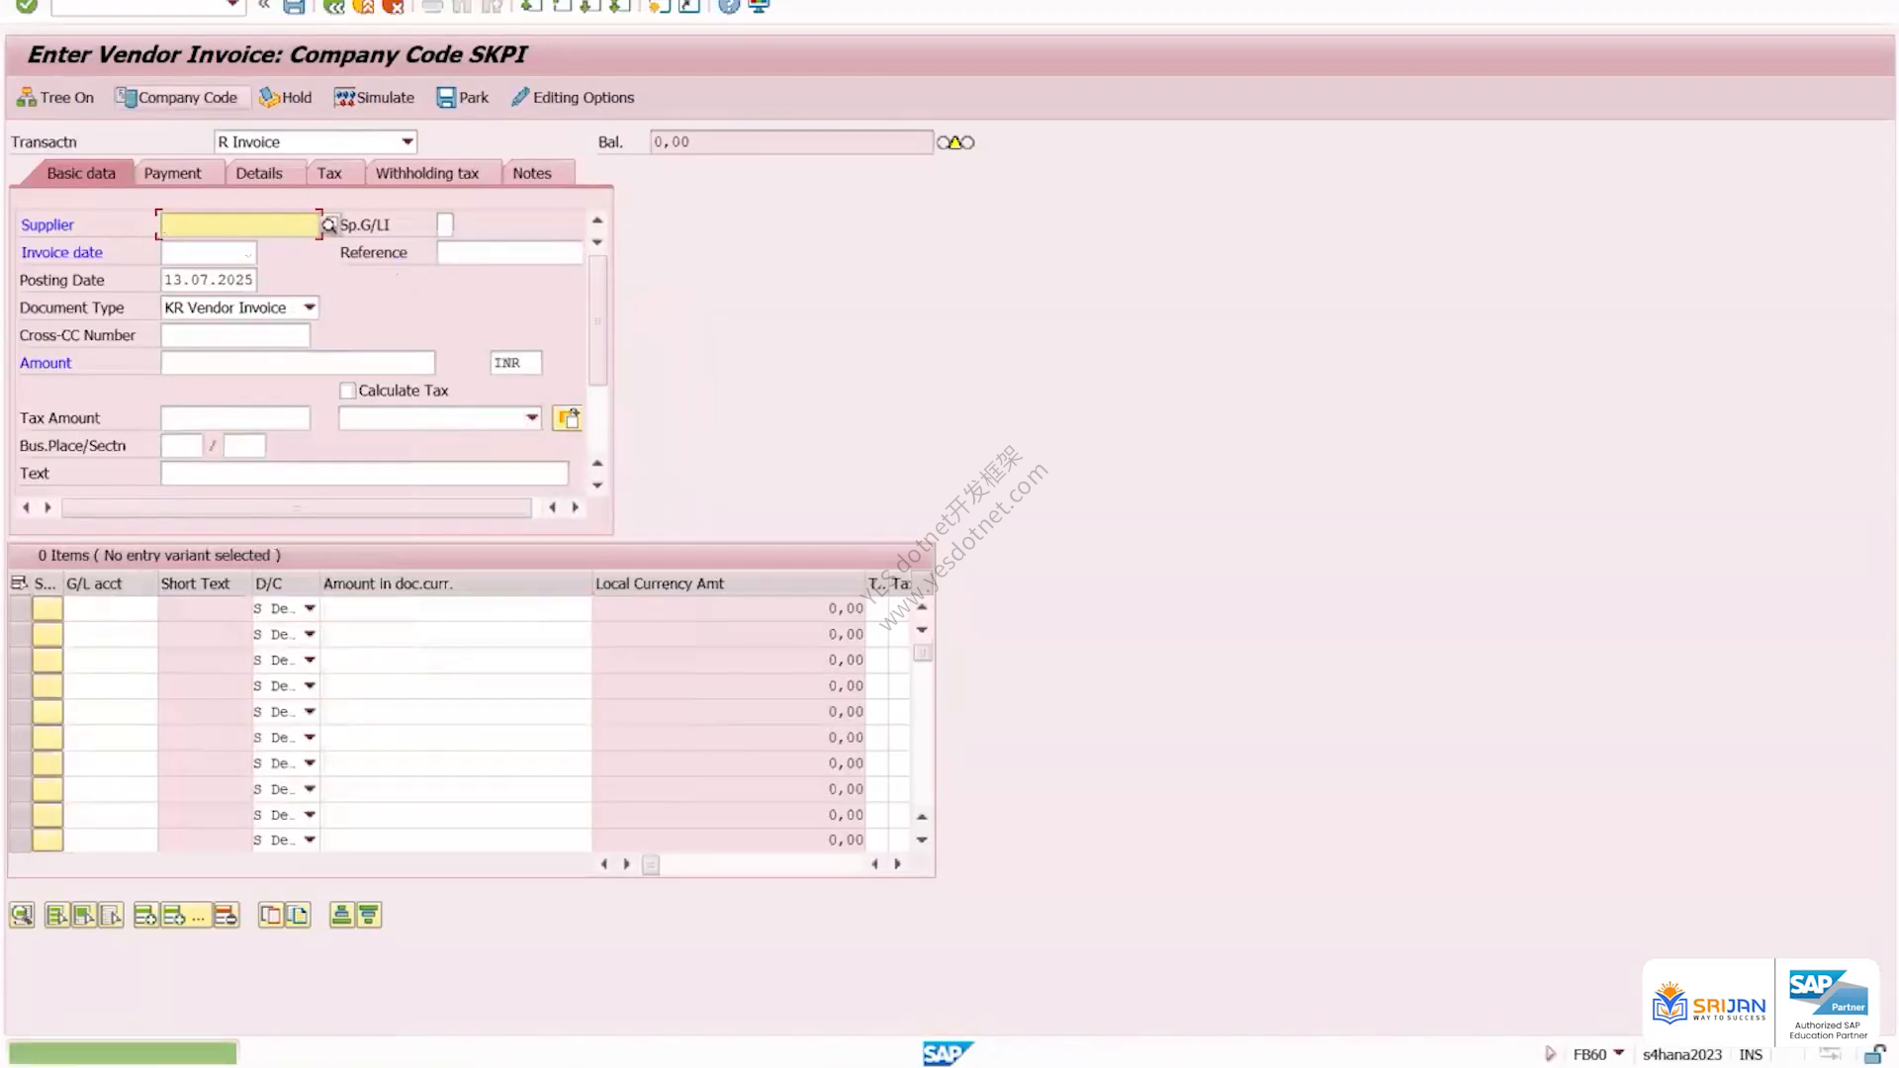This screenshot has height=1068, width=1899.
Task: Click the line item detail magnifier icon
Action: click(x=22, y=915)
